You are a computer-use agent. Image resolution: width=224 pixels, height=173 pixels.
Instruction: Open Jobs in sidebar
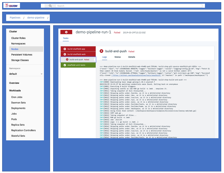pos(14,114)
